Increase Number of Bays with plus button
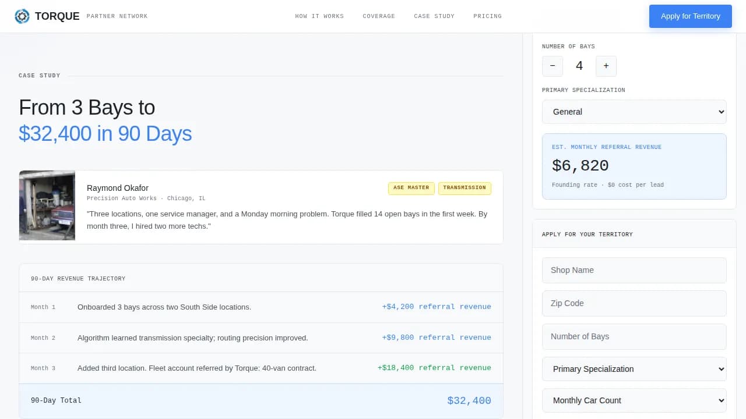Viewport: 746px width, 419px height. point(606,66)
